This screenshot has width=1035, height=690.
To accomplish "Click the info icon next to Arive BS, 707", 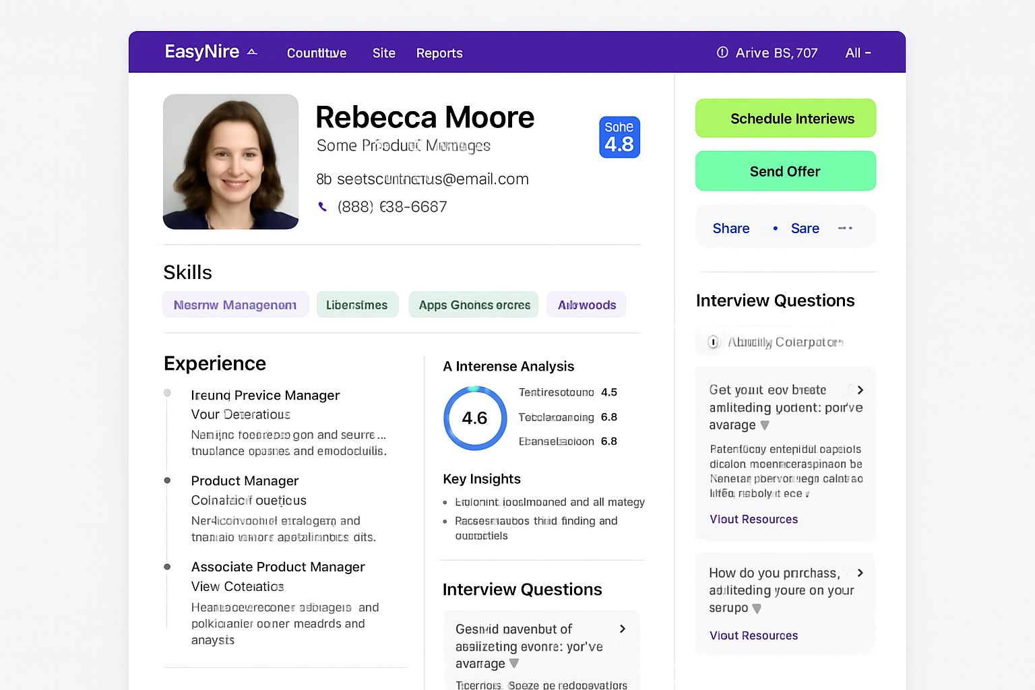I will click(x=722, y=53).
